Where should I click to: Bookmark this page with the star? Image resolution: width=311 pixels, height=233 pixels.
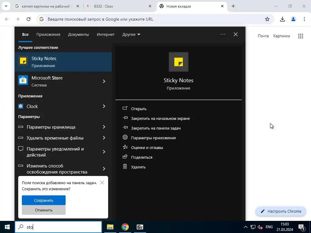[x=267, y=19]
